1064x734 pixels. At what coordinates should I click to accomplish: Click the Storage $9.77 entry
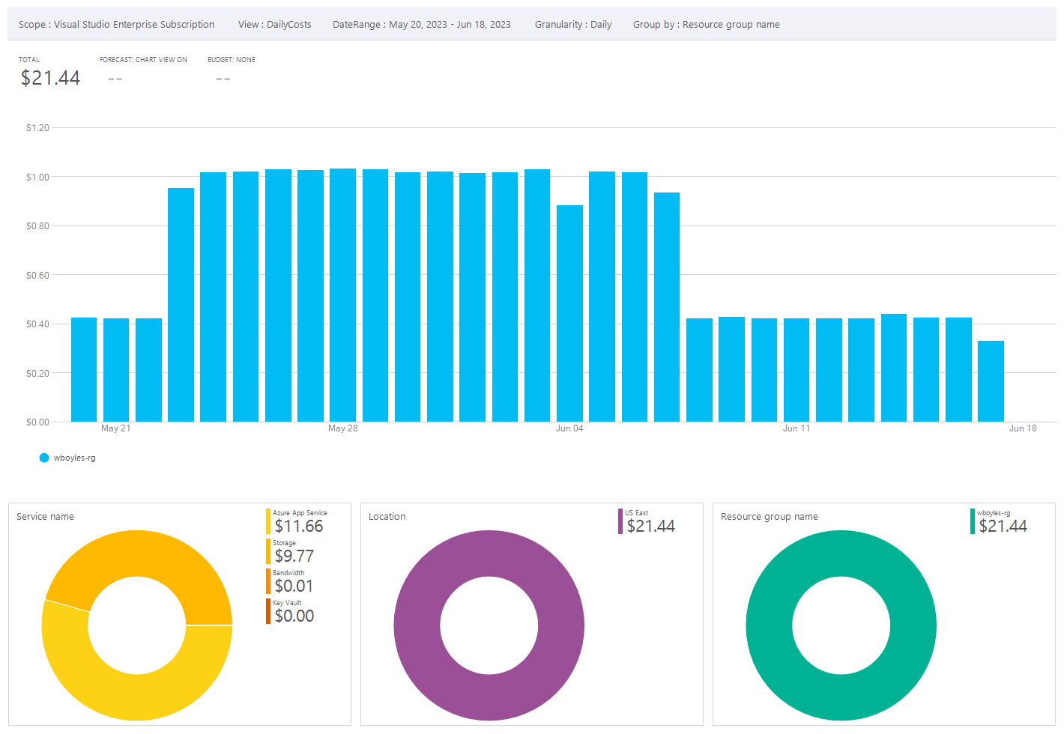tap(294, 551)
